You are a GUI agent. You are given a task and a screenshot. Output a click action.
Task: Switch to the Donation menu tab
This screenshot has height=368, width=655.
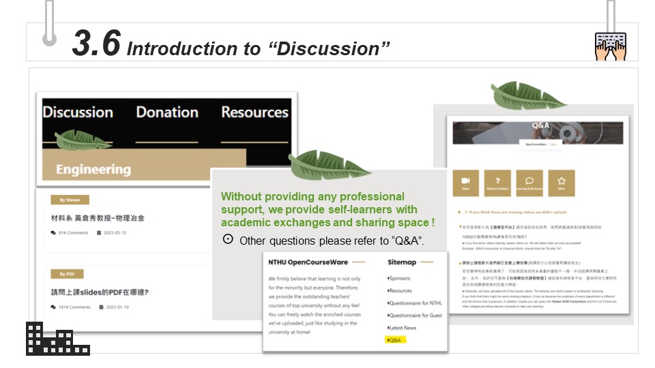[166, 112]
